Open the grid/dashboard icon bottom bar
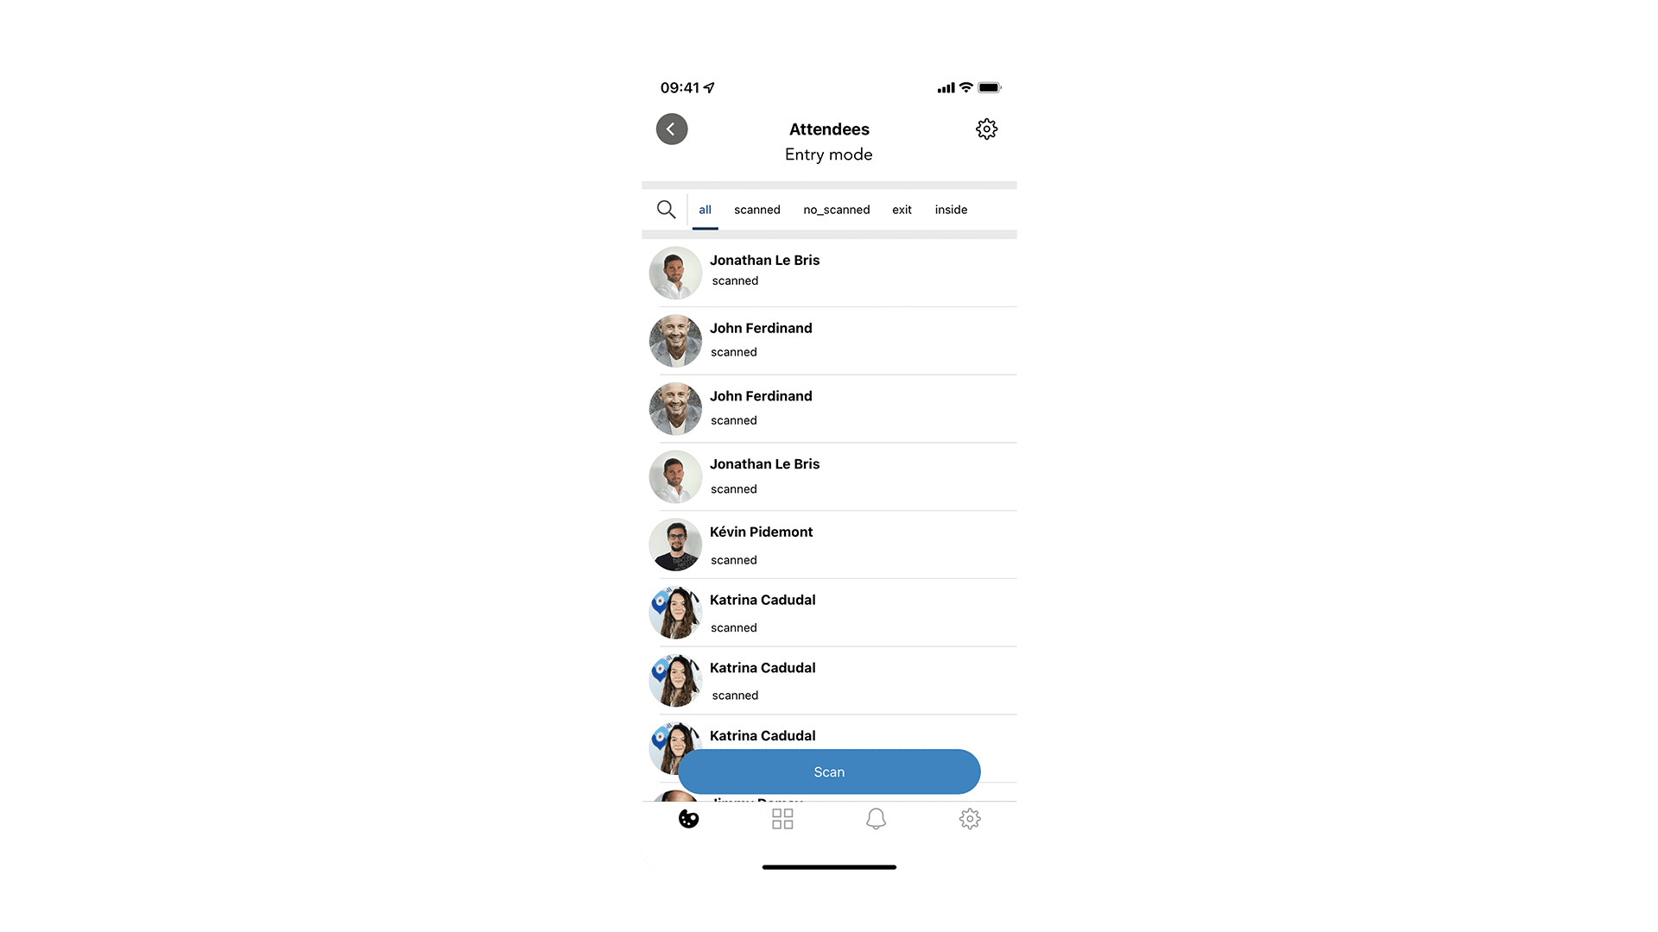 click(x=782, y=818)
